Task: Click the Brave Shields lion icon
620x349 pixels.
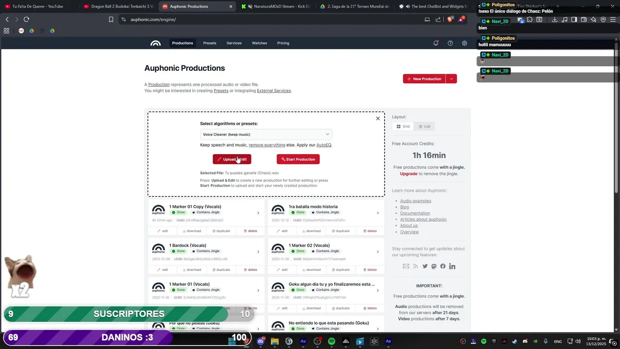Action: click(449, 19)
